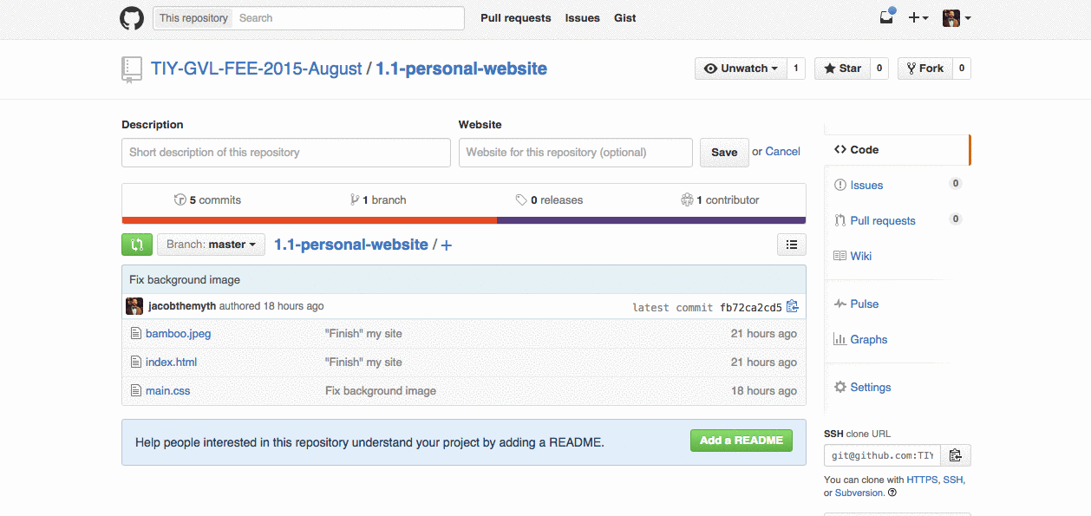Switch clone URL to HTTPS

(922, 480)
